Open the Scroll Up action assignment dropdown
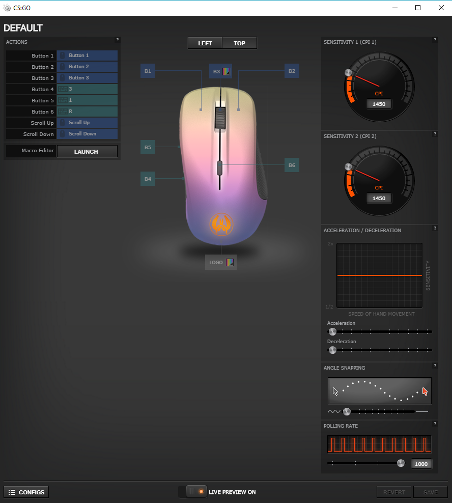 click(87, 123)
